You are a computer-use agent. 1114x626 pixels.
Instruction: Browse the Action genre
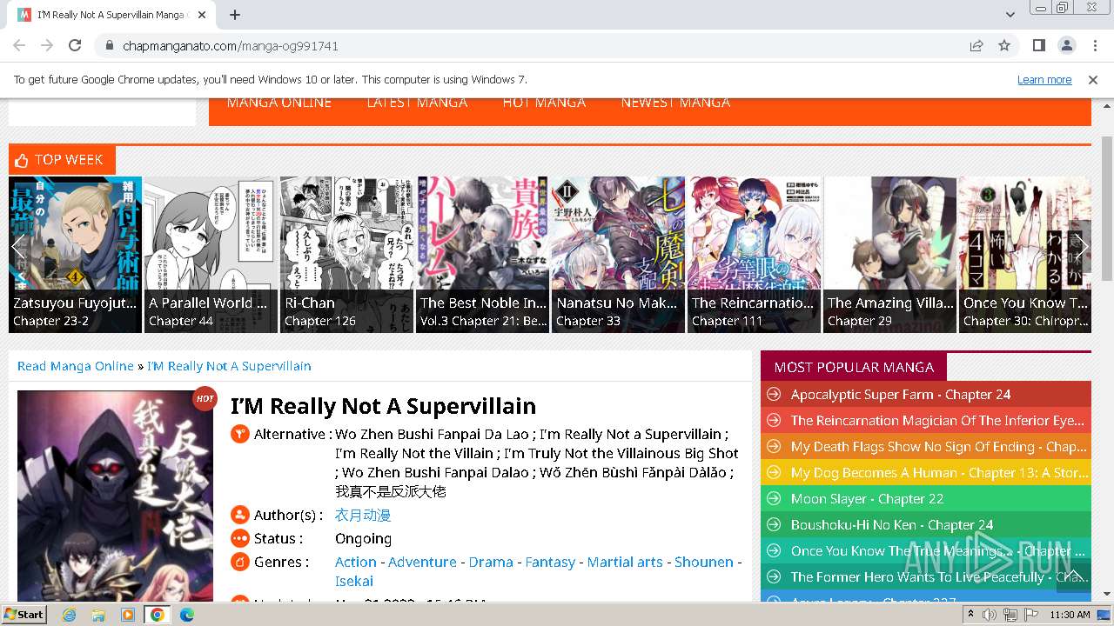(356, 562)
